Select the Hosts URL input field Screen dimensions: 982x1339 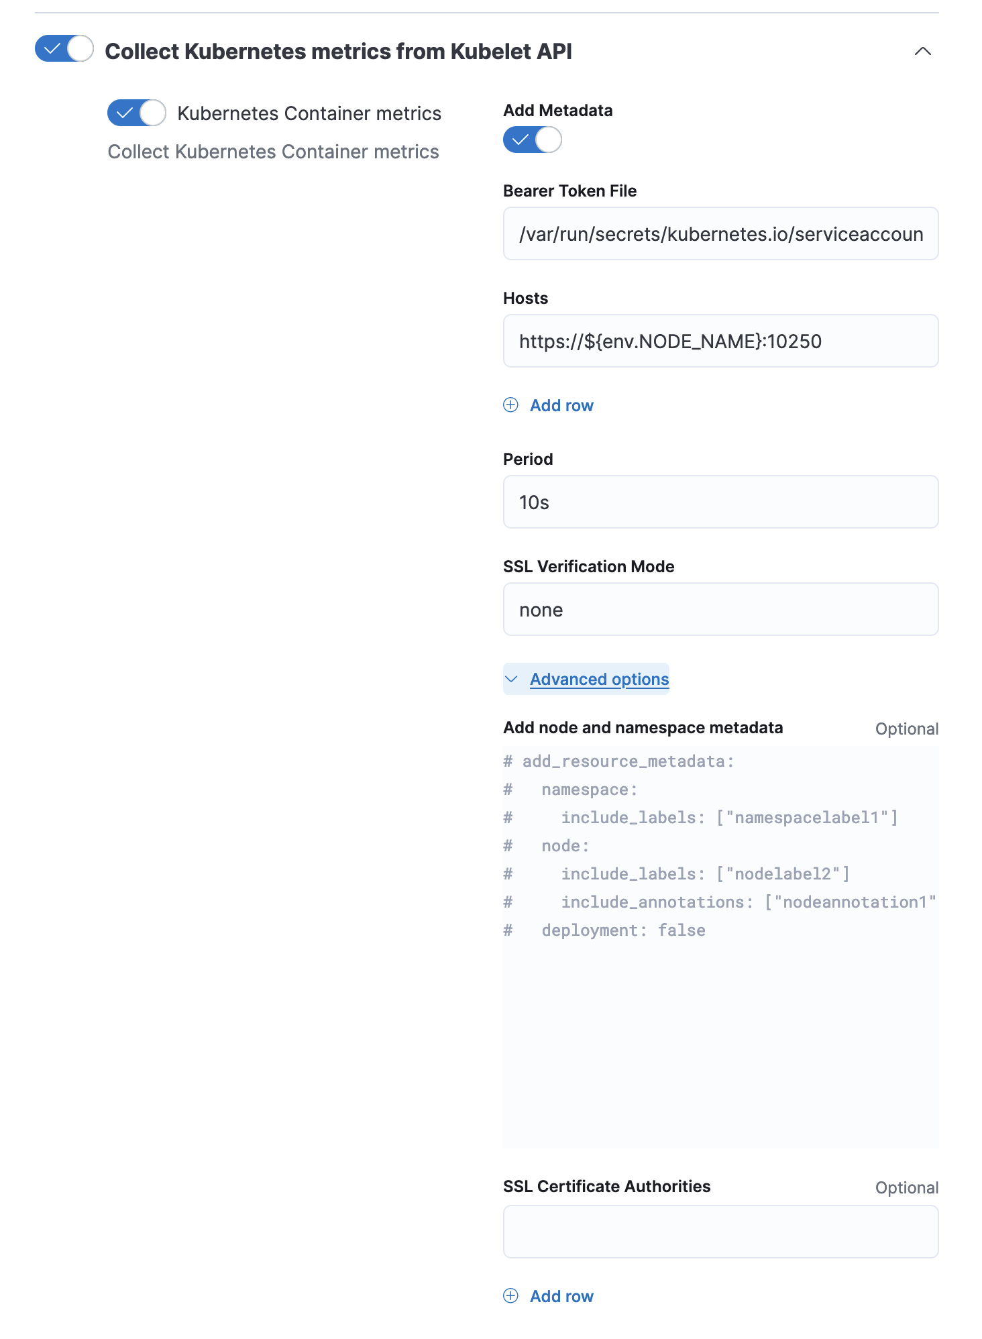pyautogui.click(x=721, y=341)
